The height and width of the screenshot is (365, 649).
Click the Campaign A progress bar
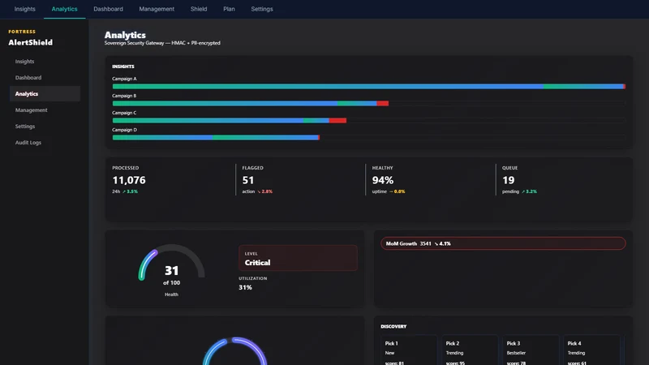(369, 87)
